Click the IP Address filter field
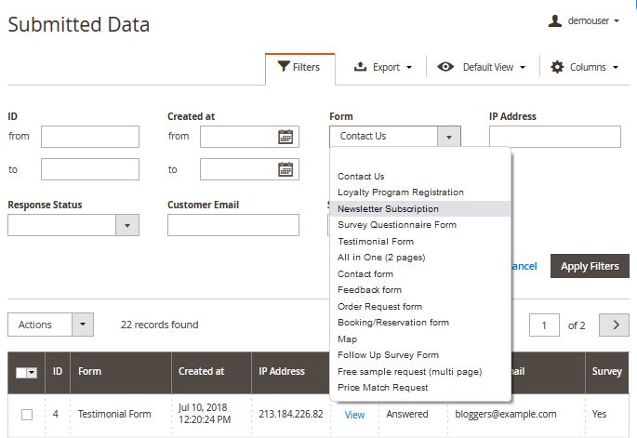The width and height of the screenshot is (637, 438). pos(554,137)
